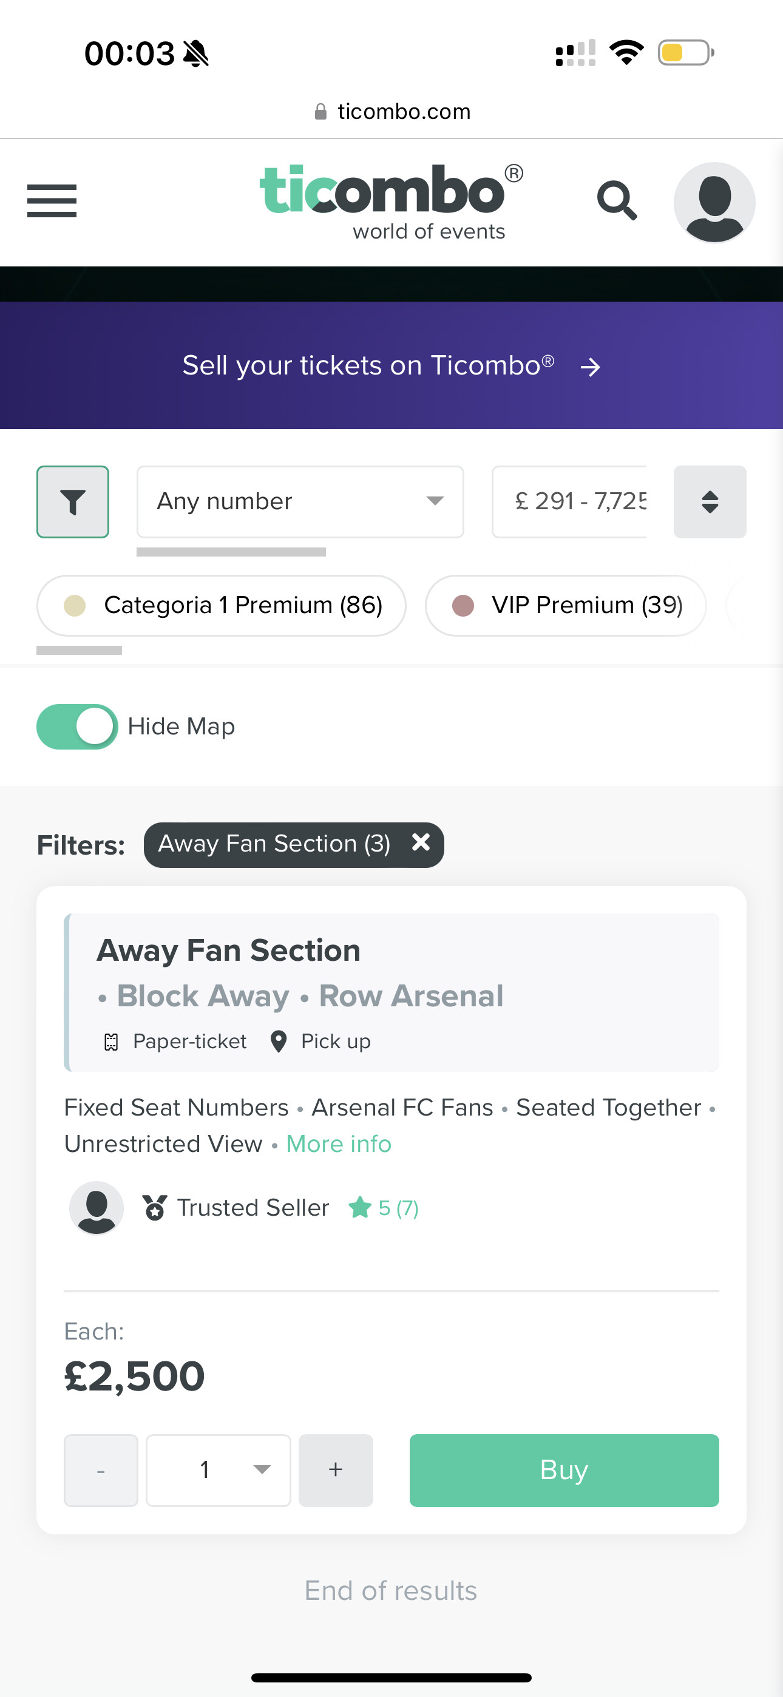
Task: Tap the sort arrows icon
Action: [x=709, y=501]
